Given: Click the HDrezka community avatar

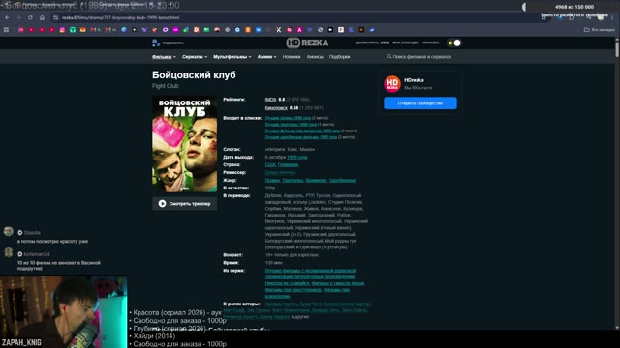Looking at the screenshot, I should 392,84.
